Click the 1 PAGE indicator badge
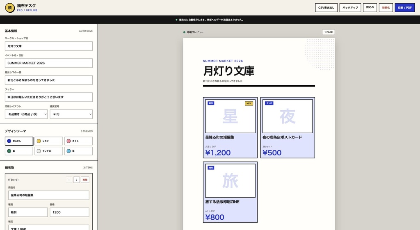The image size is (420, 230). (329, 32)
